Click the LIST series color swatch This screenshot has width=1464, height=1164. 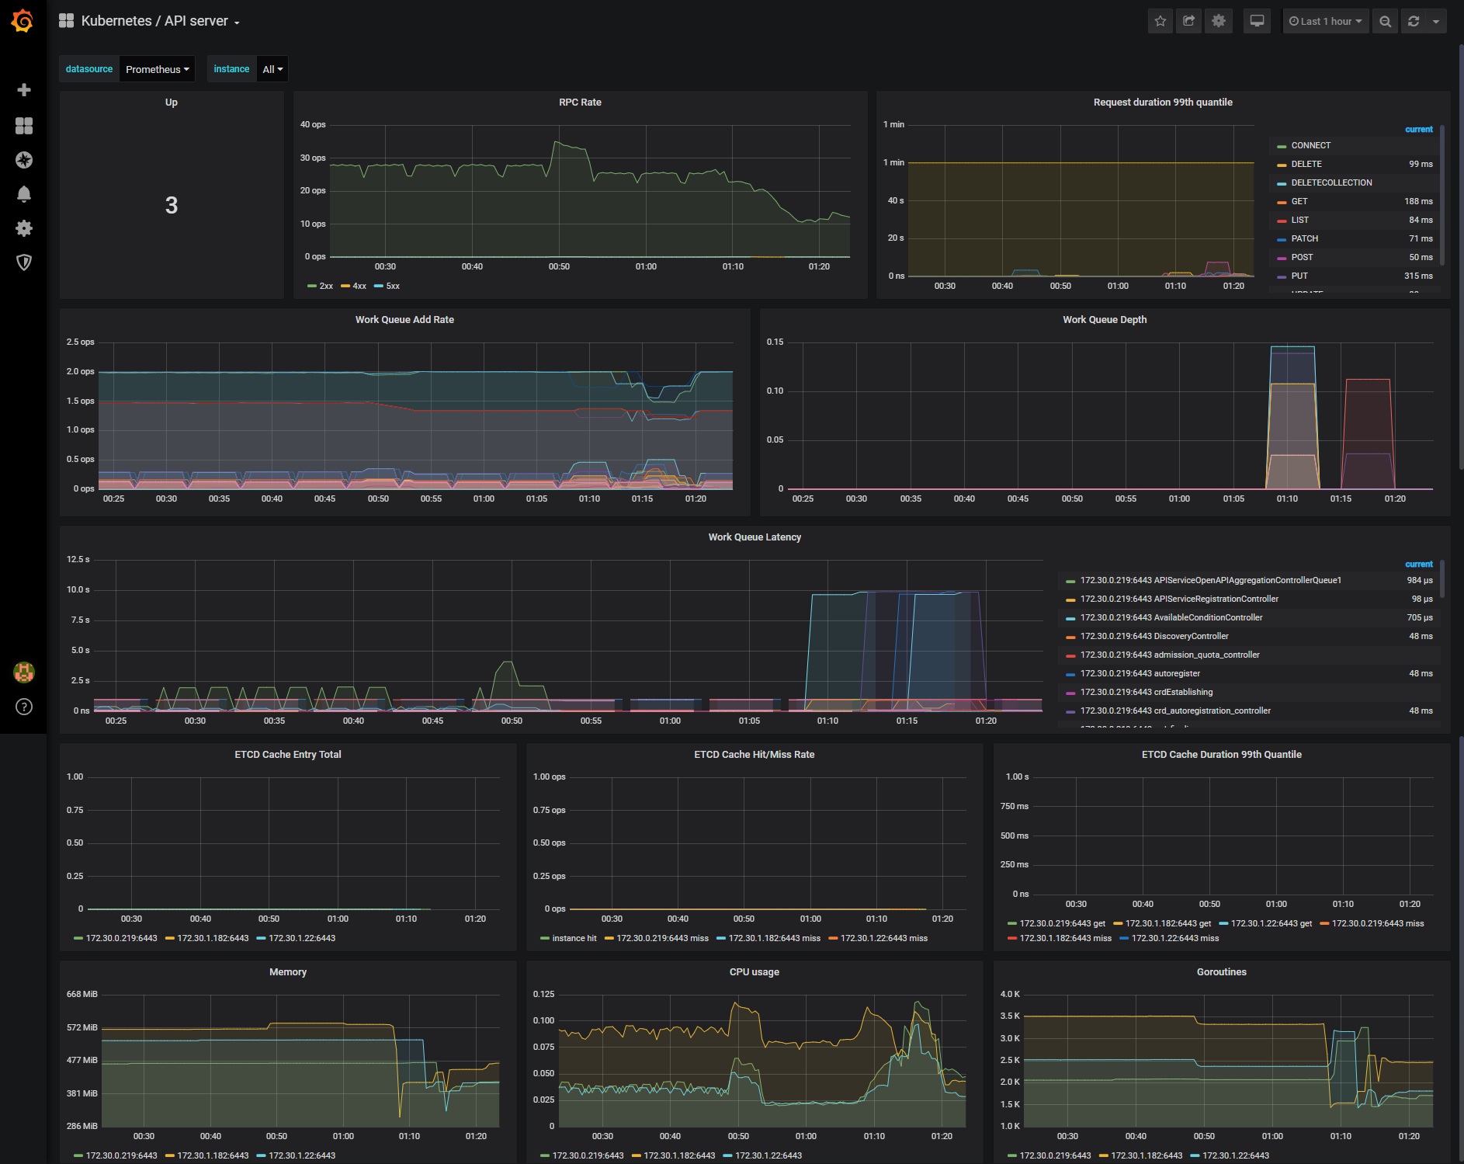click(1282, 221)
